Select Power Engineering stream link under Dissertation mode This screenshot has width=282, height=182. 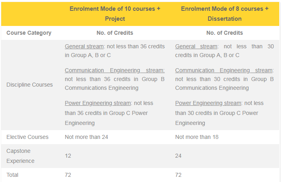pyautogui.click(x=208, y=103)
